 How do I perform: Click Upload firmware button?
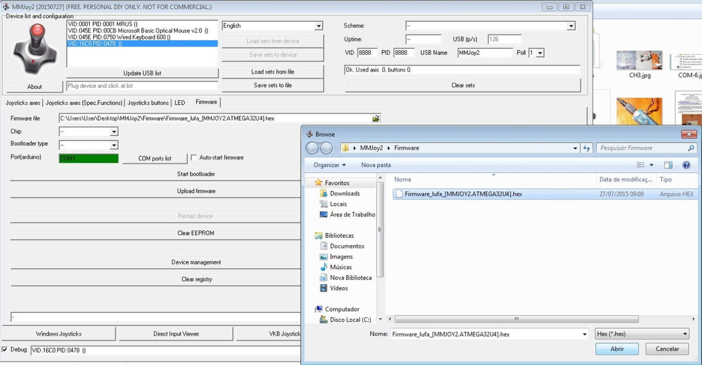coord(196,191)
